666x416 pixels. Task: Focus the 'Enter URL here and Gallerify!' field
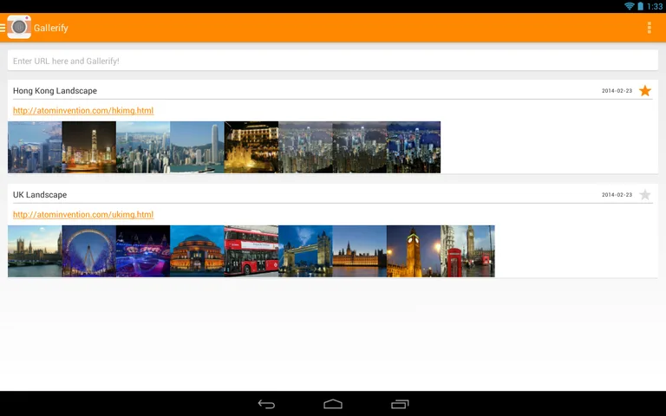[333, 61]
